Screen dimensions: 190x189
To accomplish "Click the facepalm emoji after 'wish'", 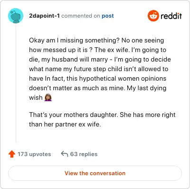I will pos(48,97).
